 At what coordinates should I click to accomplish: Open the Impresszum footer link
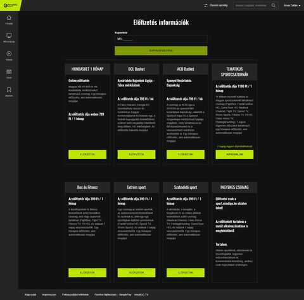[49, 295]
